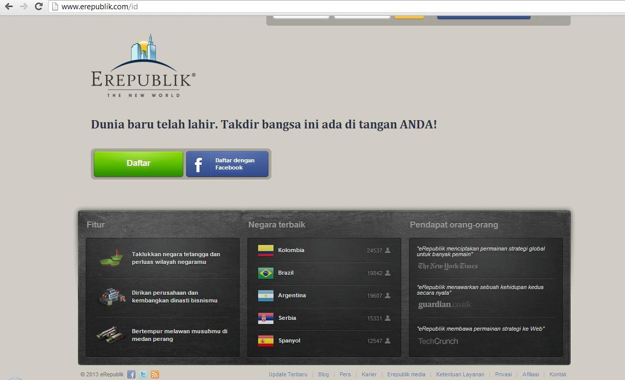Click 'Dirikan perusahaan' feature text

[174, 296]
